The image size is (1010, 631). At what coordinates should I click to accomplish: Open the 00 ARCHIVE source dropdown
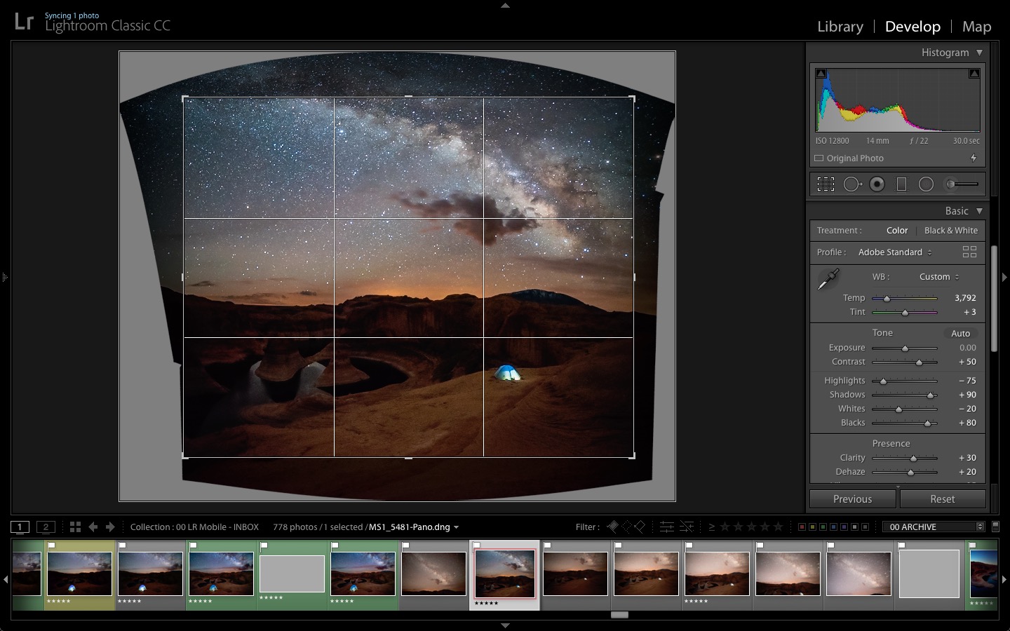(933, 527)
